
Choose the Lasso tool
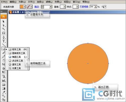click(x=4, y=33)
